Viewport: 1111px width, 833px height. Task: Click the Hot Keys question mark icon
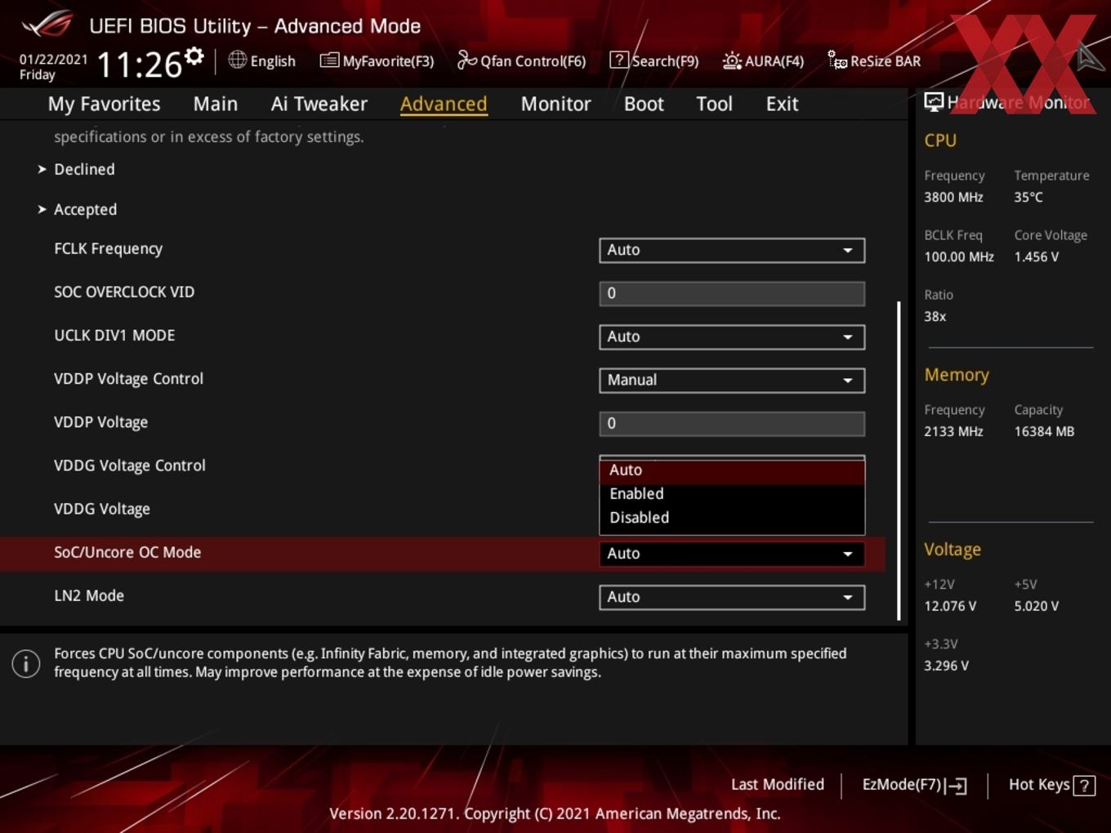point(1084,786)
